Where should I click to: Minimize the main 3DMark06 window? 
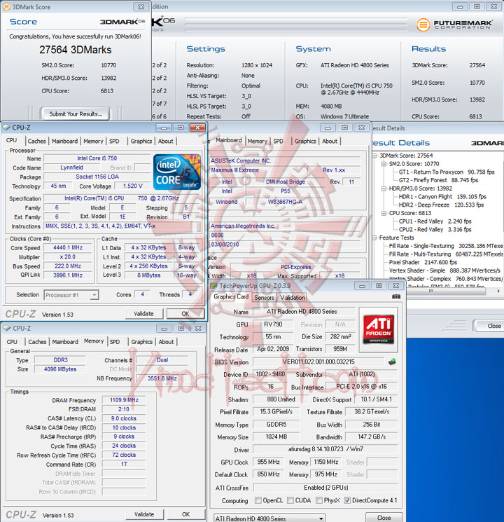point(460,7)
